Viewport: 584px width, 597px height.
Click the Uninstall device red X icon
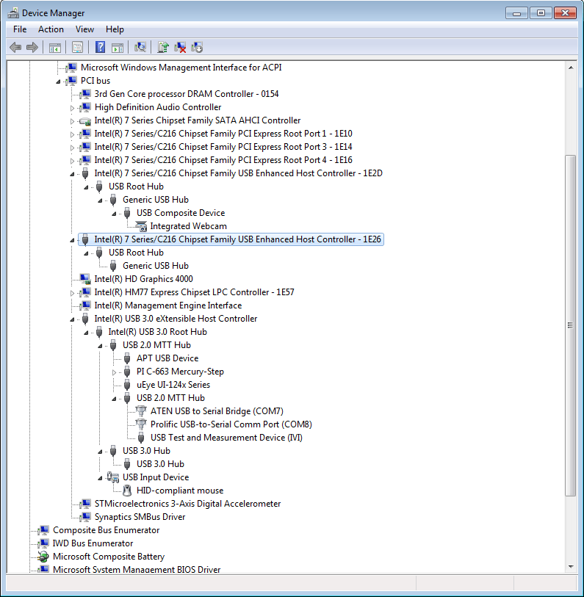coord(180,47)
